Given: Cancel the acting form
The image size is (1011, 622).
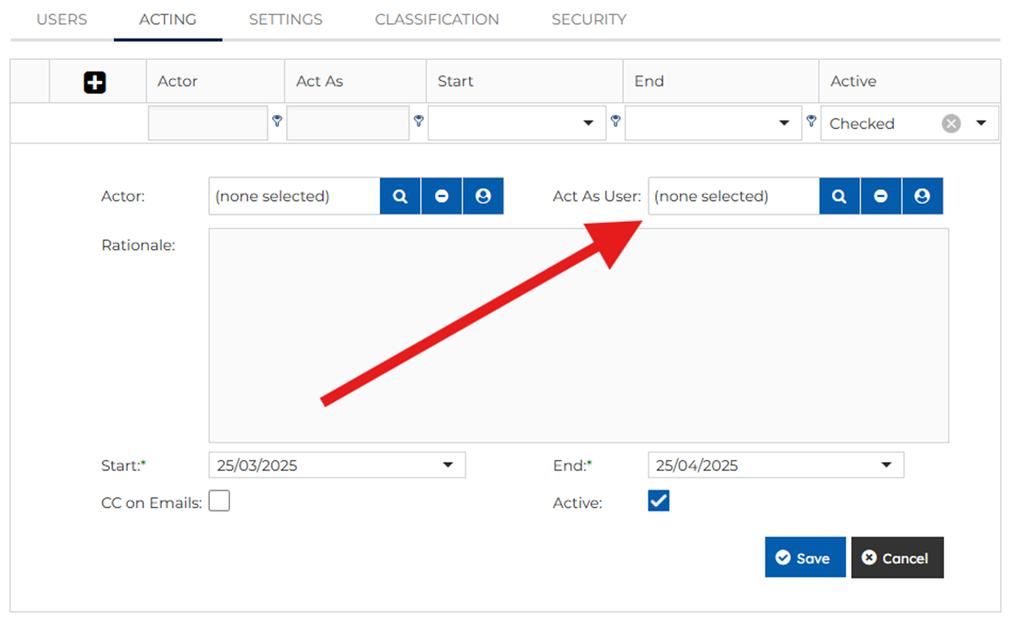Looking at the screenshot, I should [x=897, y=558].
